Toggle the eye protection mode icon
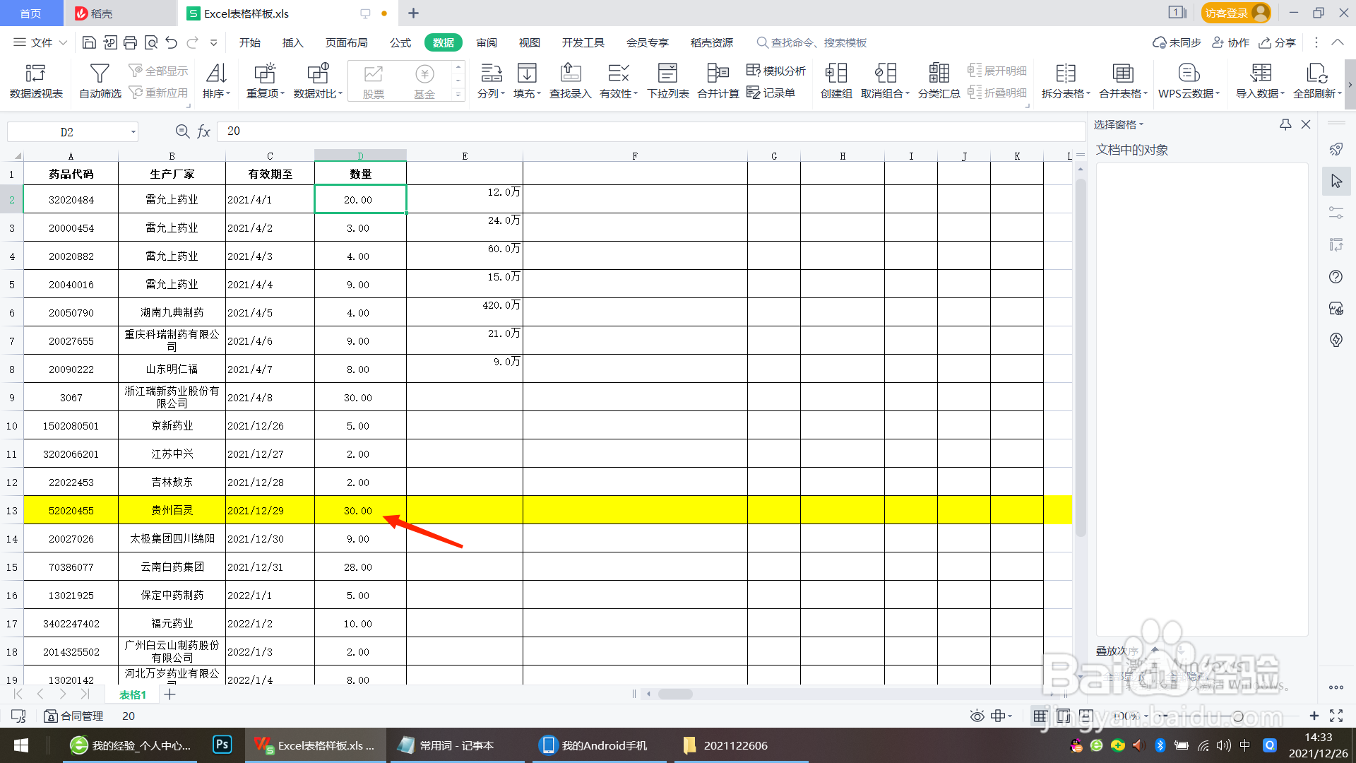This screenshot has width=1356, height=763. [977, 716]
